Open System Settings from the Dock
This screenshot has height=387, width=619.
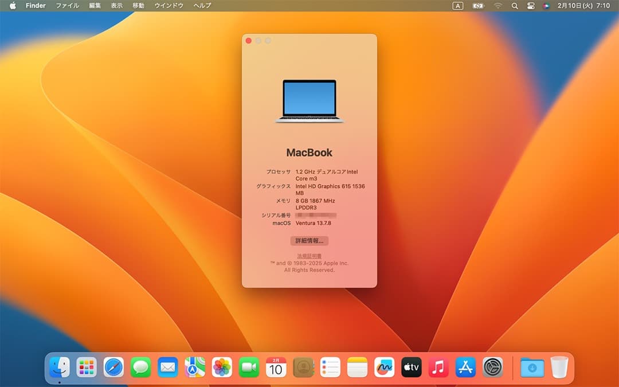492,367
